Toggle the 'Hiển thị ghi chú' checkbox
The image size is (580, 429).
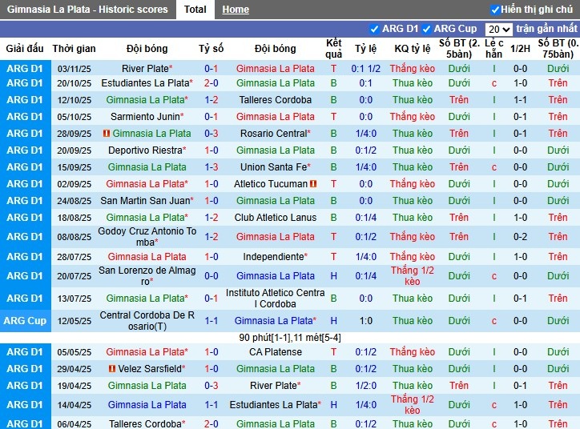[x=494, y=10]
